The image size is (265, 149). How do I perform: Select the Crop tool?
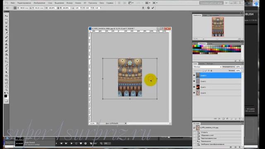[7, 30]
